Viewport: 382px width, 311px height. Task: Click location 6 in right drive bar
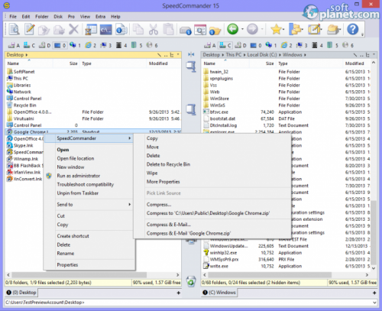[348, 45]
